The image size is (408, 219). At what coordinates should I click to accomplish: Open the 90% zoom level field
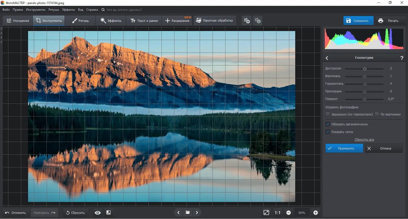point(302,213)
